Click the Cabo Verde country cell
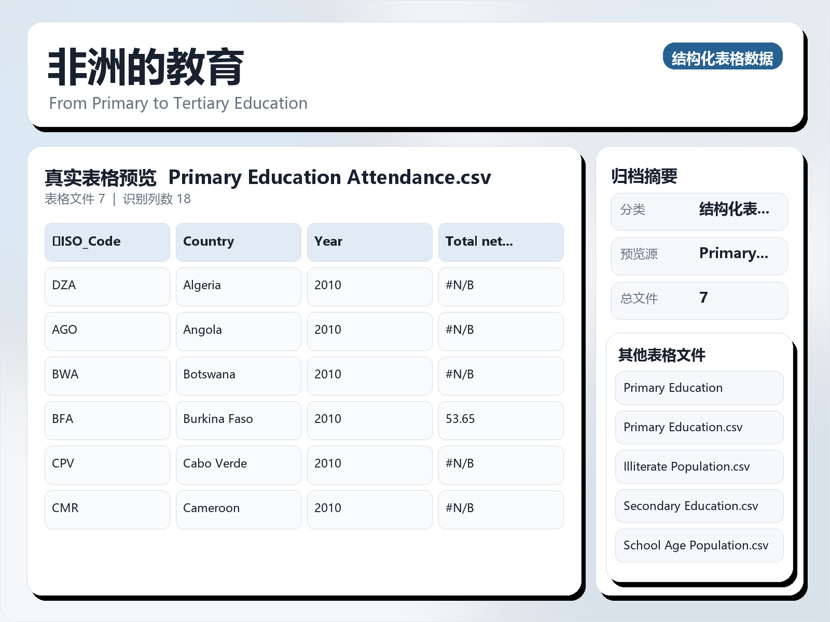This screenshot has width=830, height=622. click(238, 464)
